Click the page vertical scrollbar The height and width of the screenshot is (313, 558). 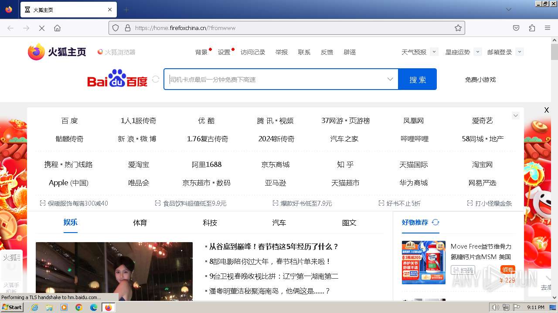(x=554, y=169)
